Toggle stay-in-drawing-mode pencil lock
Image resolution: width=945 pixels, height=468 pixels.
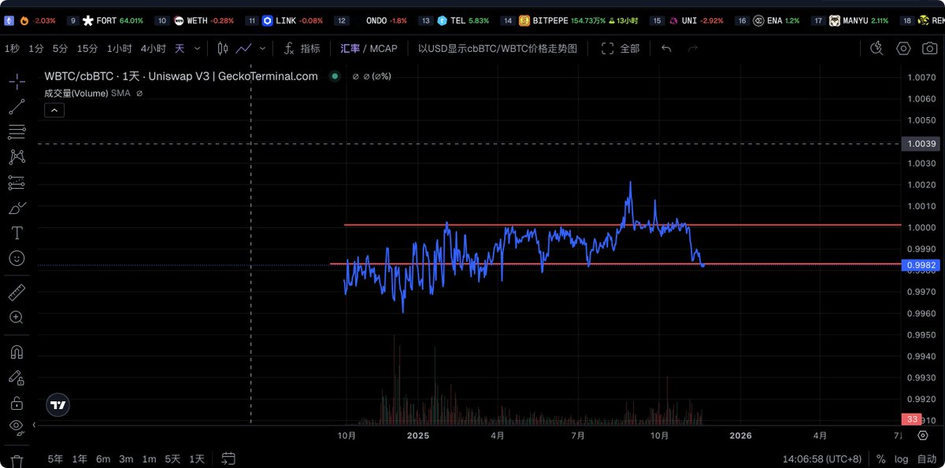click(17, 378)
